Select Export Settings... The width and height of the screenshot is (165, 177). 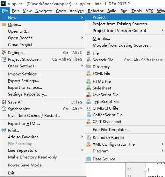pos(43,81)
